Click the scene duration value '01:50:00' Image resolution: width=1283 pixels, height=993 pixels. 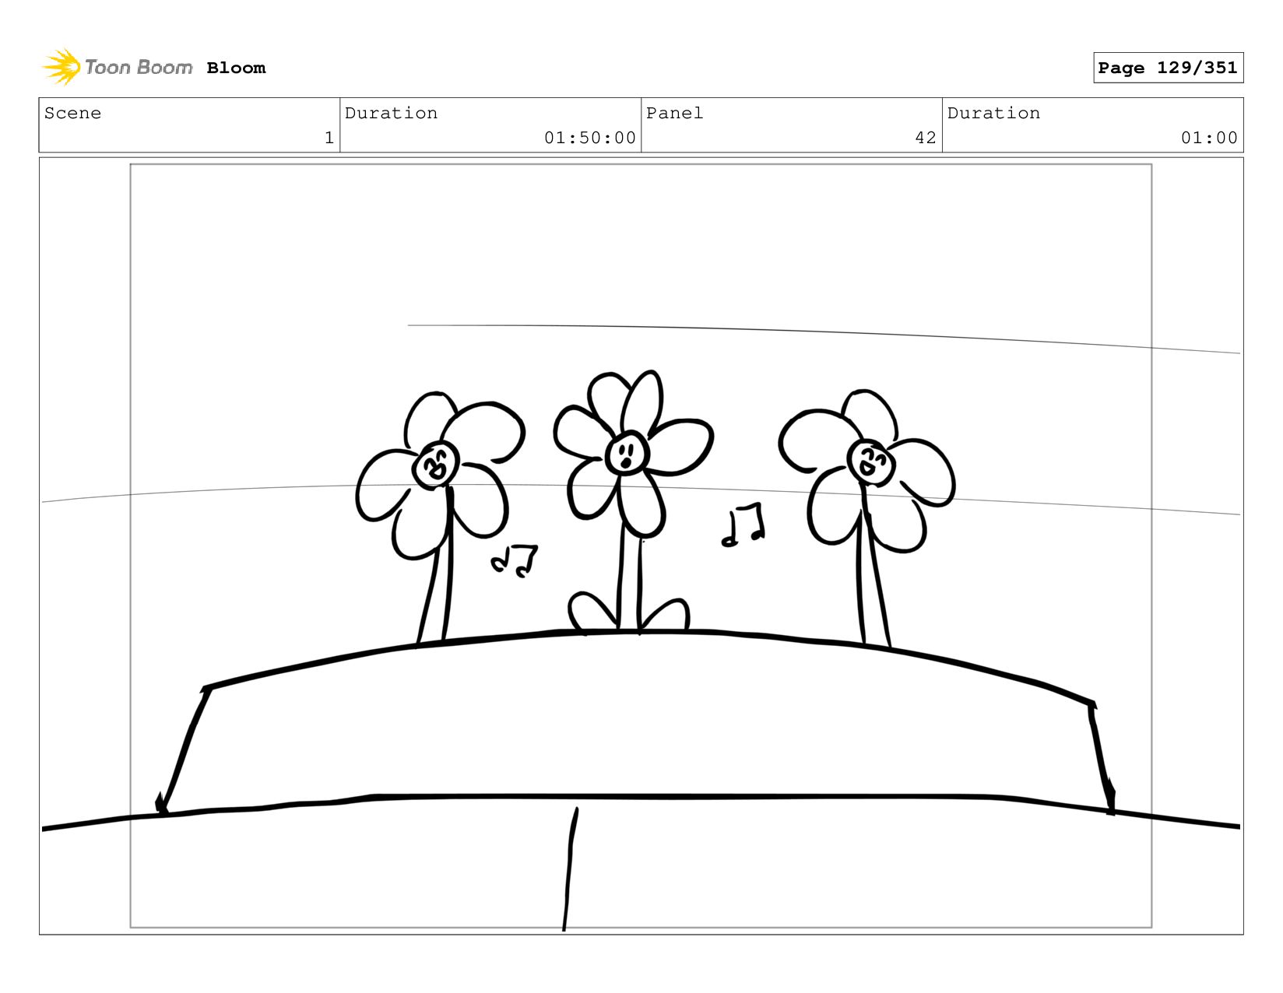[x=590, y=138]
